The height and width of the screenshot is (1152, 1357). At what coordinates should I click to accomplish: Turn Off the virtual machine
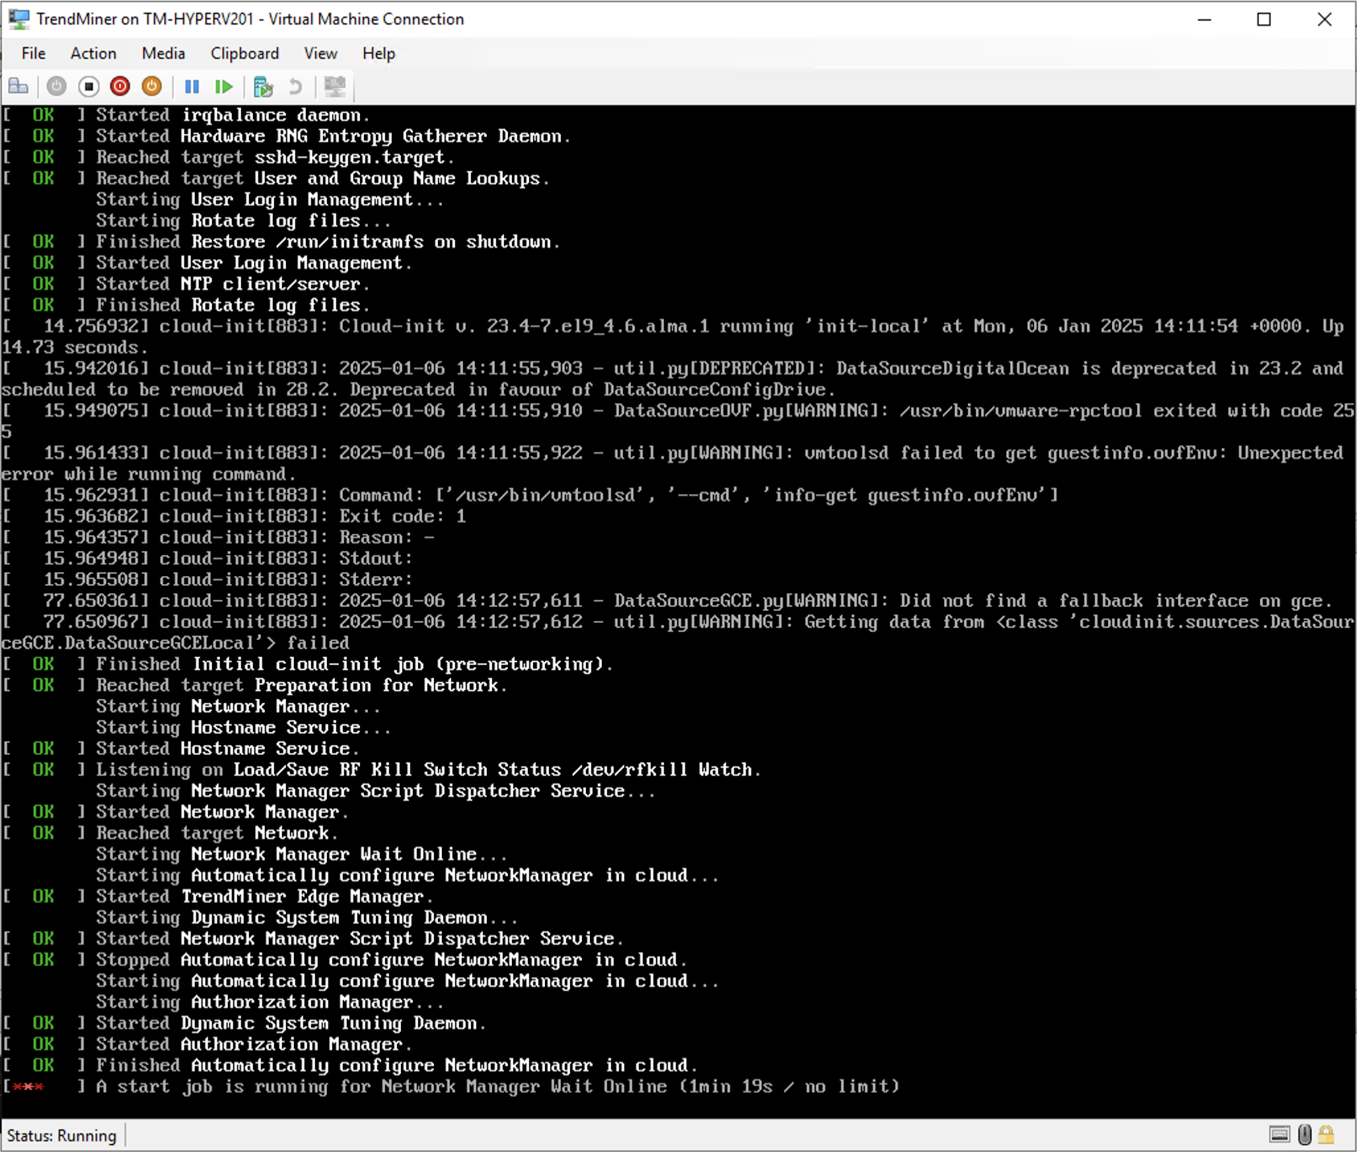click(x=88, y=86)
